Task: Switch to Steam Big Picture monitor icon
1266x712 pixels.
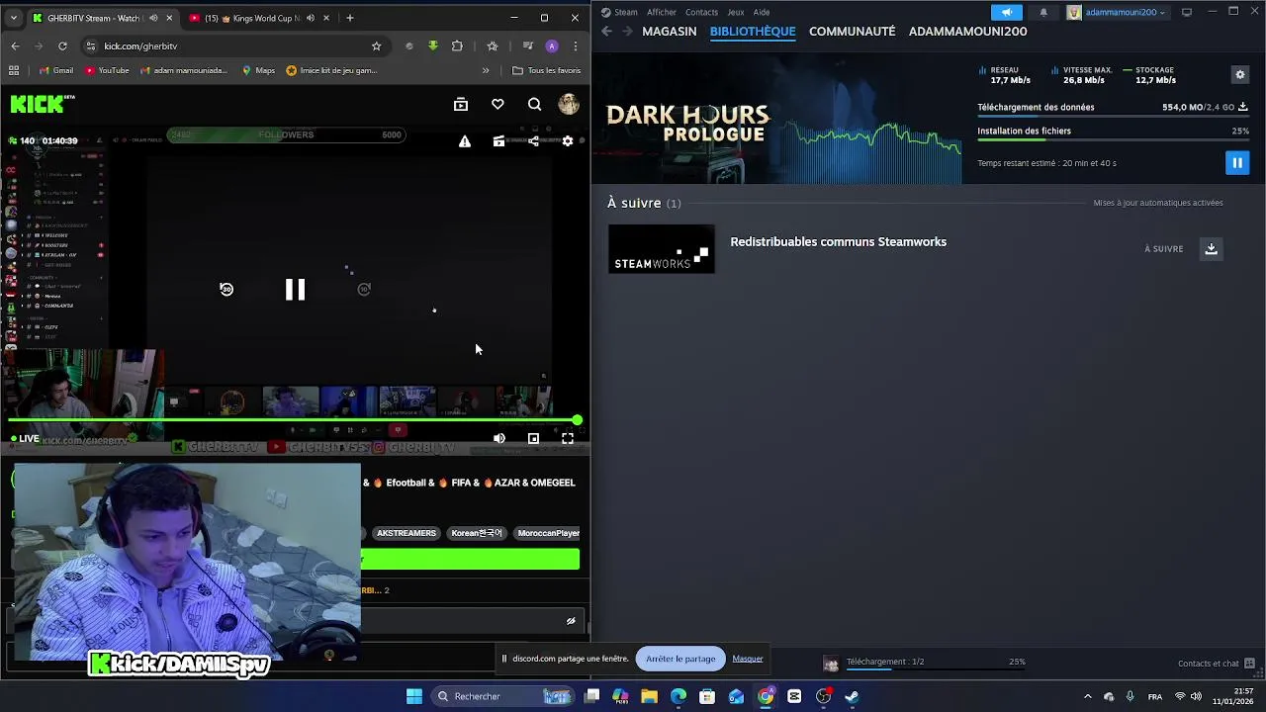Action: [x=1187, y=12]
